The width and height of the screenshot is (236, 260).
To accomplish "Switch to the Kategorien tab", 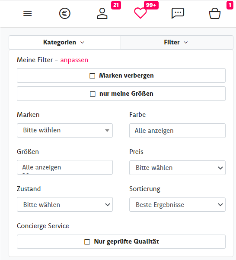I will click(65, 42).
